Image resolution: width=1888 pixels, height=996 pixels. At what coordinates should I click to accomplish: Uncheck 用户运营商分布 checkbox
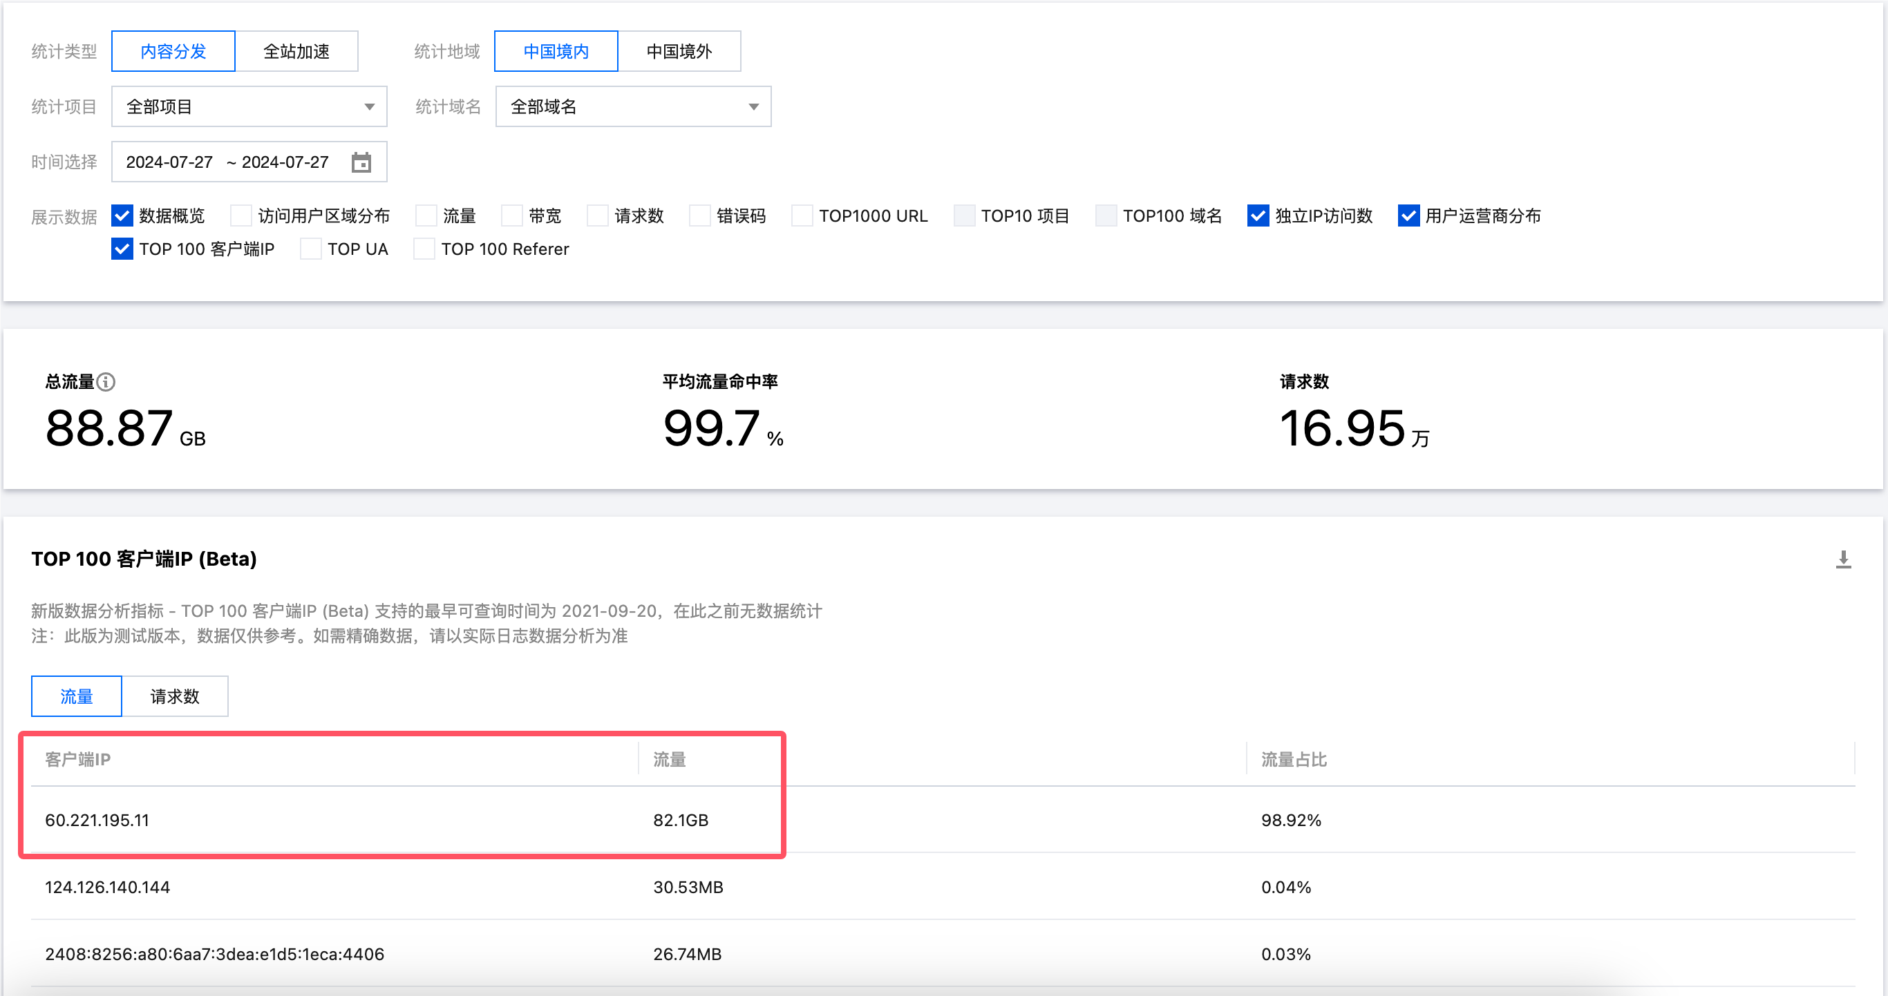(1408, 216)
